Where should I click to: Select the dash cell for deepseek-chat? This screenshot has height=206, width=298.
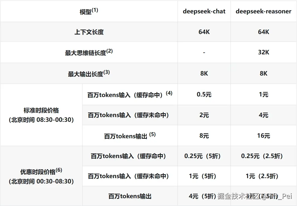click(x=204, y=52)
